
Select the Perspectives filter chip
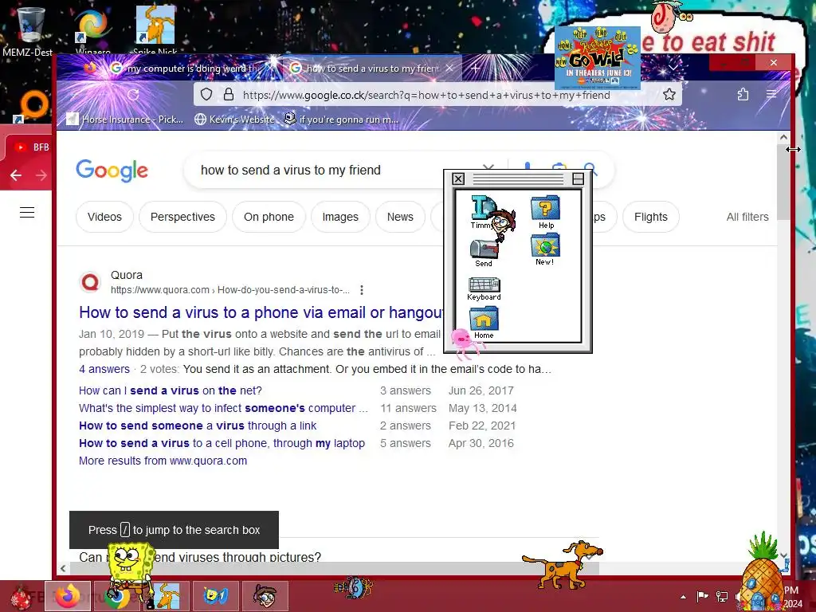pos(182,217)
